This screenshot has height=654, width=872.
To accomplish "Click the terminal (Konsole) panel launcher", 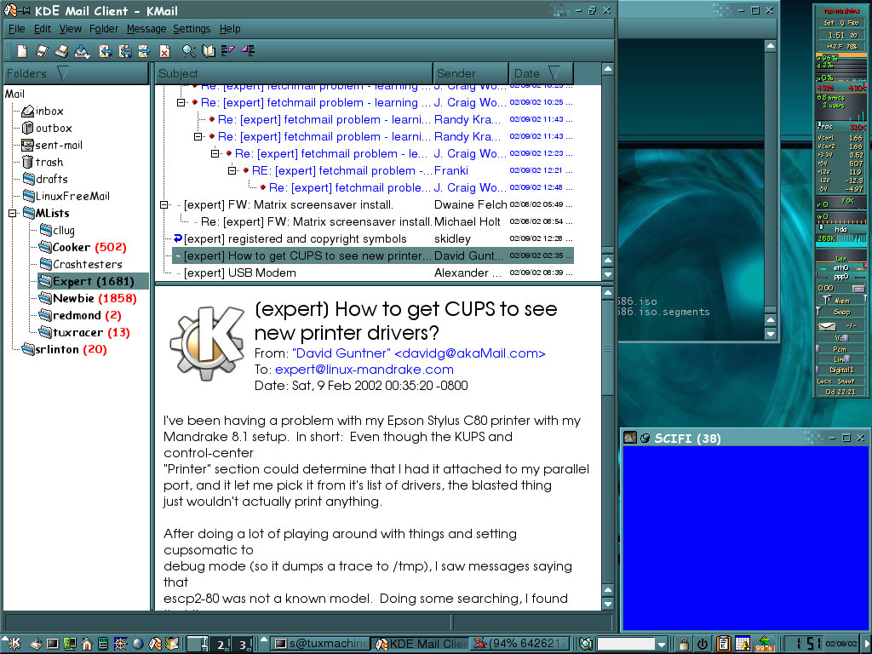I will (x=52, y=644).
